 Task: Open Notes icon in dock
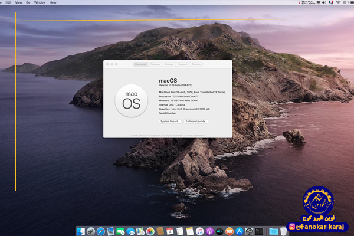pyautogui.click(x=190, y=231)
